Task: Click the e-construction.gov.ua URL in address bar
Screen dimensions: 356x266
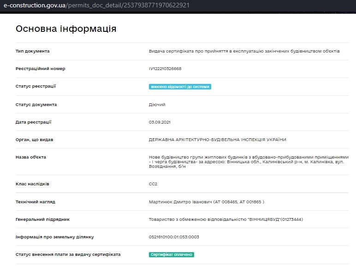Action: click(x=96, y=5)
